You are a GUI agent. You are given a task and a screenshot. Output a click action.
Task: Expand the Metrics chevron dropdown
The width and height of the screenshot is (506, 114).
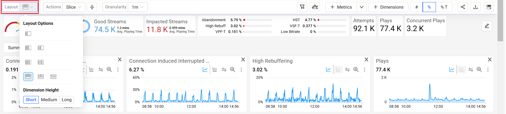point(362,7)
